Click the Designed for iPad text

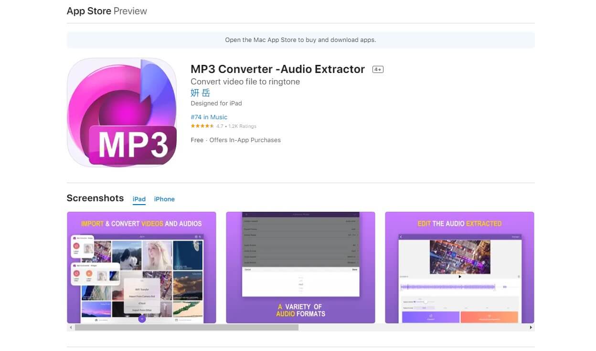coord(216,103)
